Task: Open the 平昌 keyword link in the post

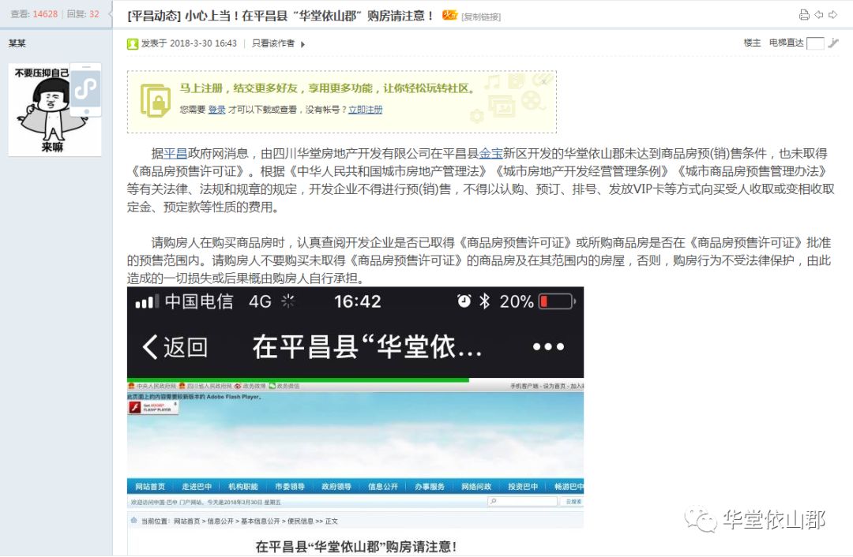Action: pos(175,154)
